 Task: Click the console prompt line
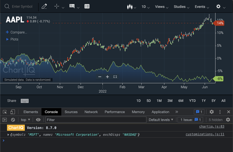[116, 140]
